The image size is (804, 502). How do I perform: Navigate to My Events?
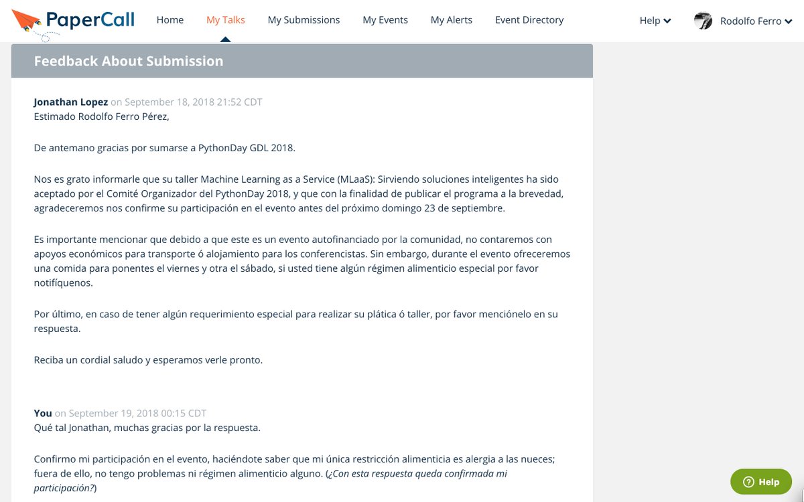(385, 20)
